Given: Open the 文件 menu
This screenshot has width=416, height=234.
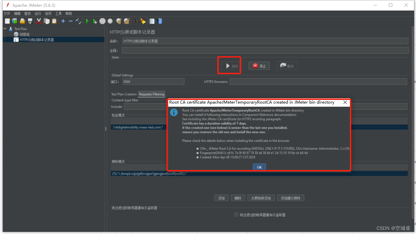Looking at the screenshot, I should (7, 14).
